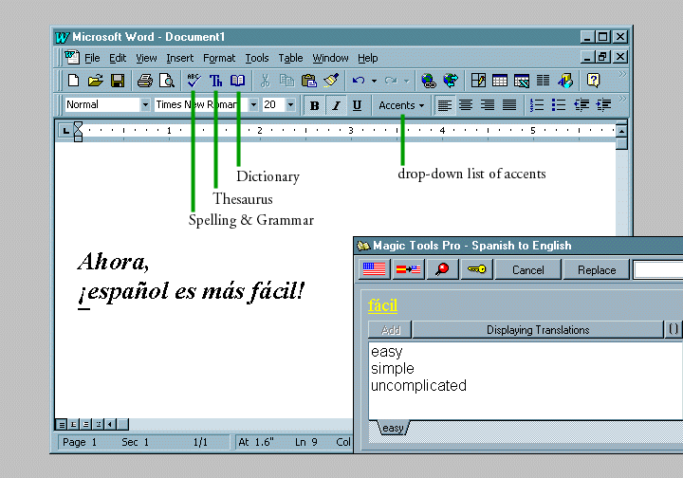The width and height of the screenshot is (683, 478).
Task: Open the Thesaurus tool
Action: [x=216, y=81]
